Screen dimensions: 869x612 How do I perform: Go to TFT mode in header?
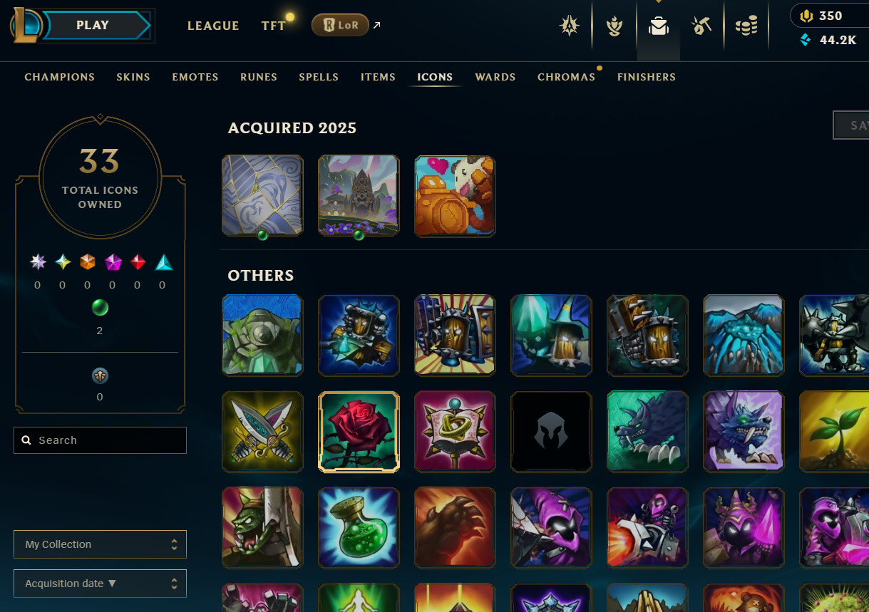pyautogui.click(x=274, y=26)
